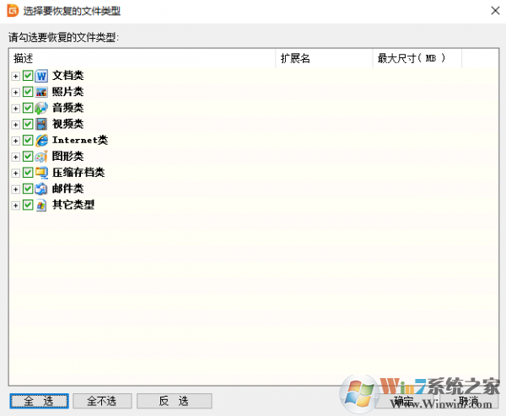Expand the 文档类 tree node
This screenshot has width=506, height=416.
click(15, 77)
